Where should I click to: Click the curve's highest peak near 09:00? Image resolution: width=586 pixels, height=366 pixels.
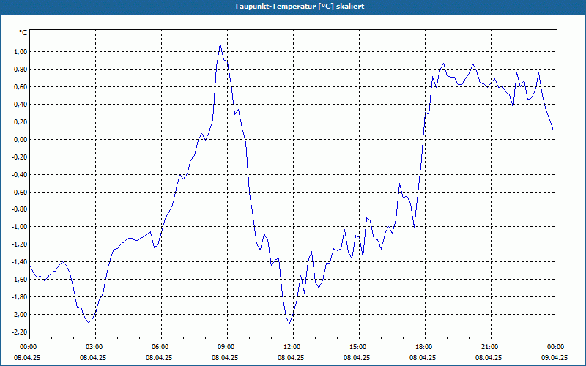pyautogui.click(x=220, y=44)
